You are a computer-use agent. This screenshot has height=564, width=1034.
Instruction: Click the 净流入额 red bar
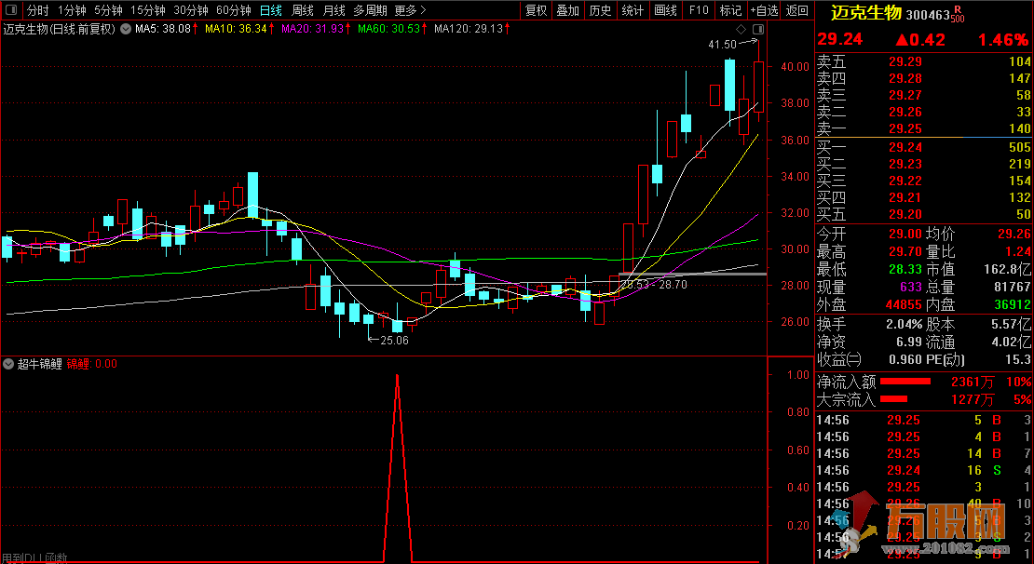905,382
